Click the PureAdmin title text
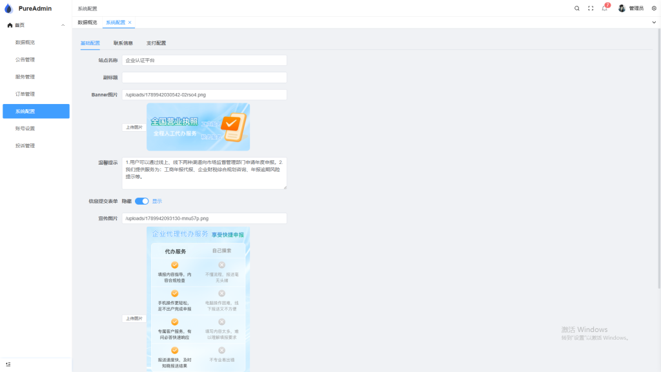The image size is (661, 372). (35, 8)
